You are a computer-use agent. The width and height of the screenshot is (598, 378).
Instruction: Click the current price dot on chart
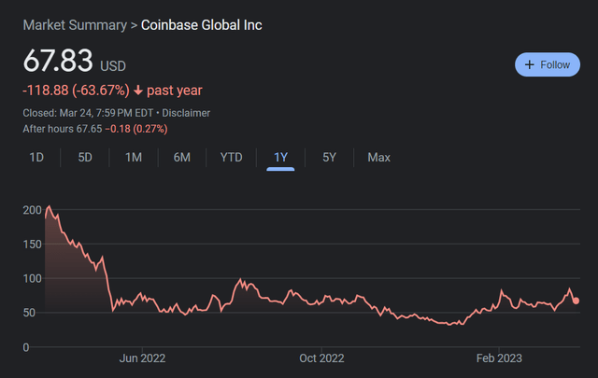coord(576,301)
